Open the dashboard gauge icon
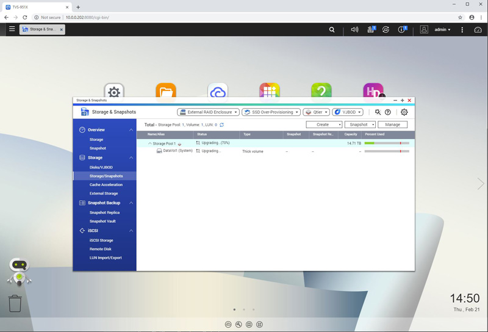This screenshot has height=332, width=488. (476, 29)
